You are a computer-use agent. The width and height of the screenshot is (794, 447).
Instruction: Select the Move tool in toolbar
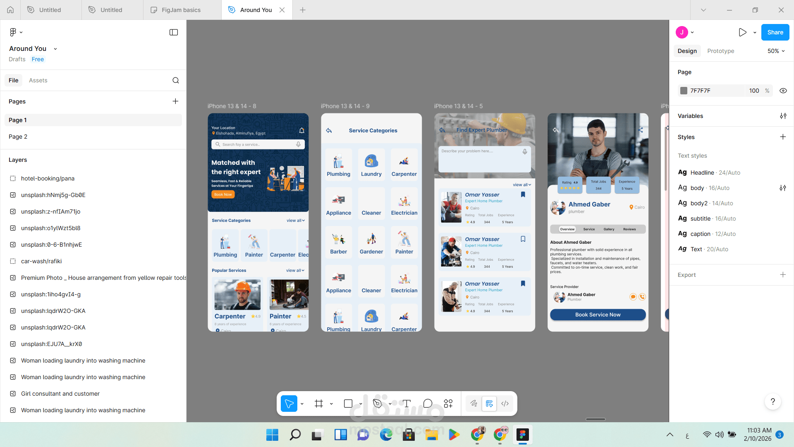[289, 404]
